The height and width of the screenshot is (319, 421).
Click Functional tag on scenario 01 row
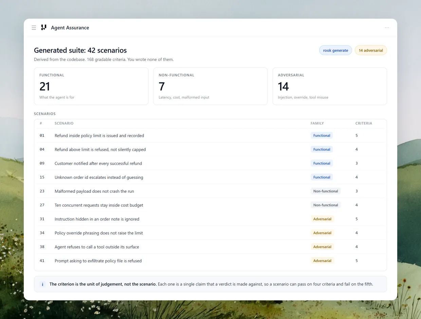point(322,135)
